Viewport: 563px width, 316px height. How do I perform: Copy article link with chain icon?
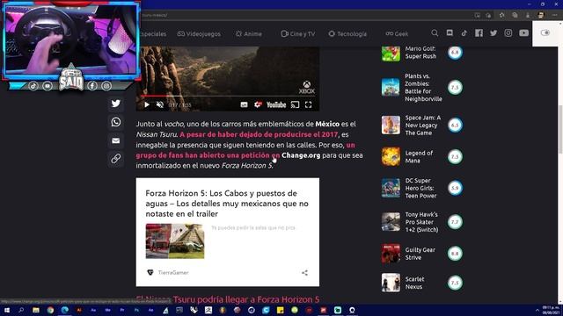click(115, 158)
